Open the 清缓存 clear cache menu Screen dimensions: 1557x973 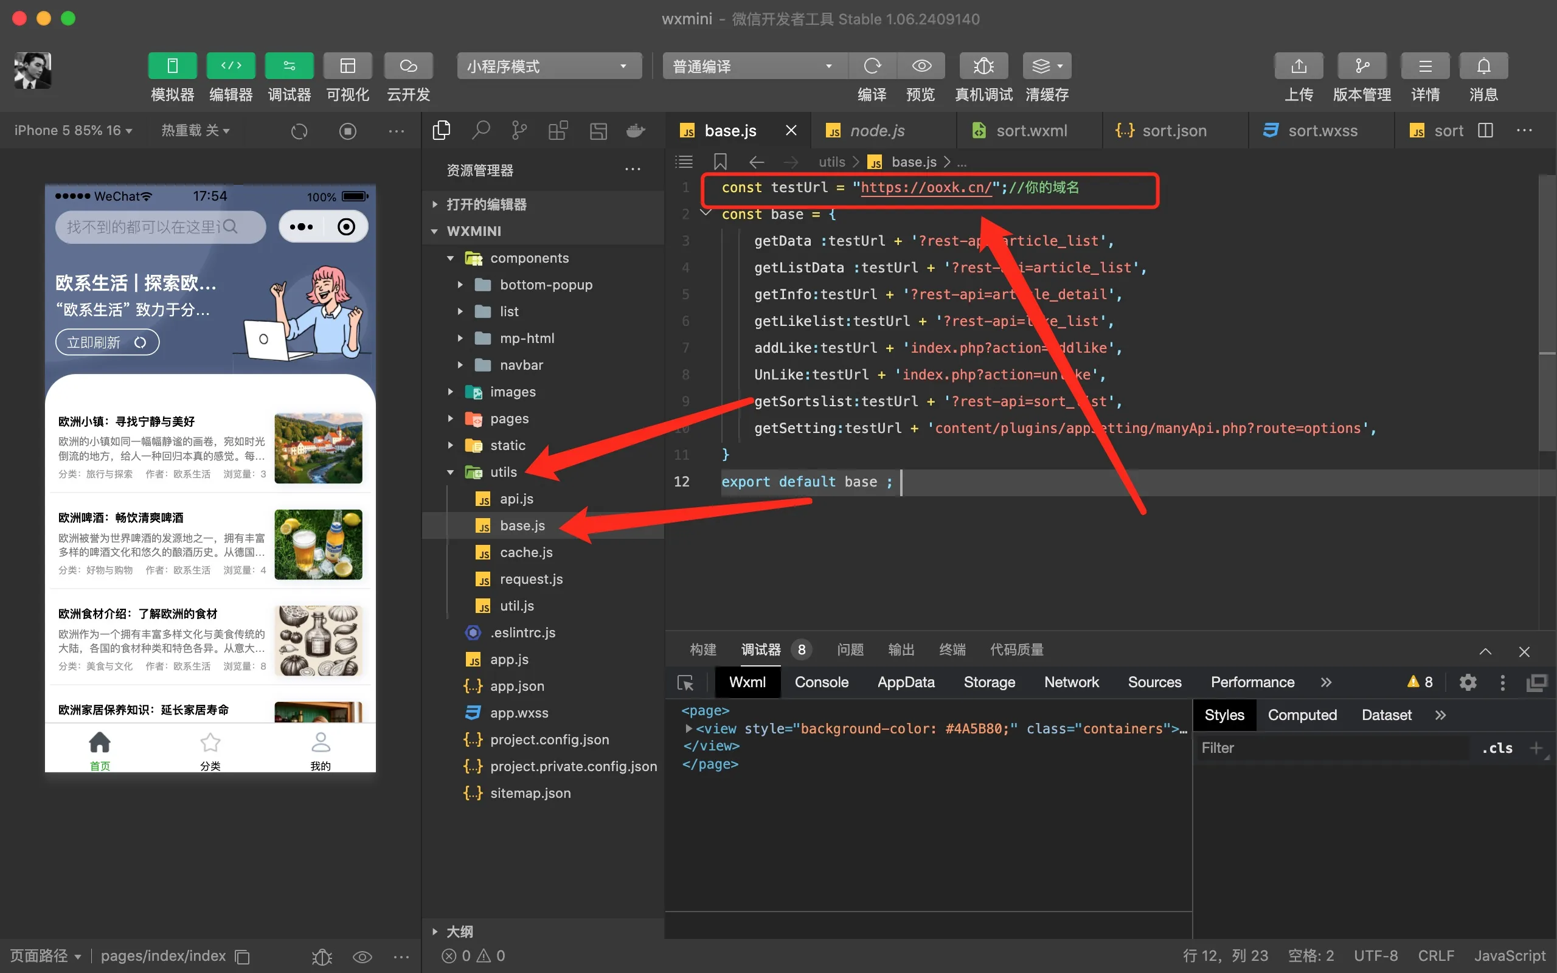click(x=1047, y=66)
